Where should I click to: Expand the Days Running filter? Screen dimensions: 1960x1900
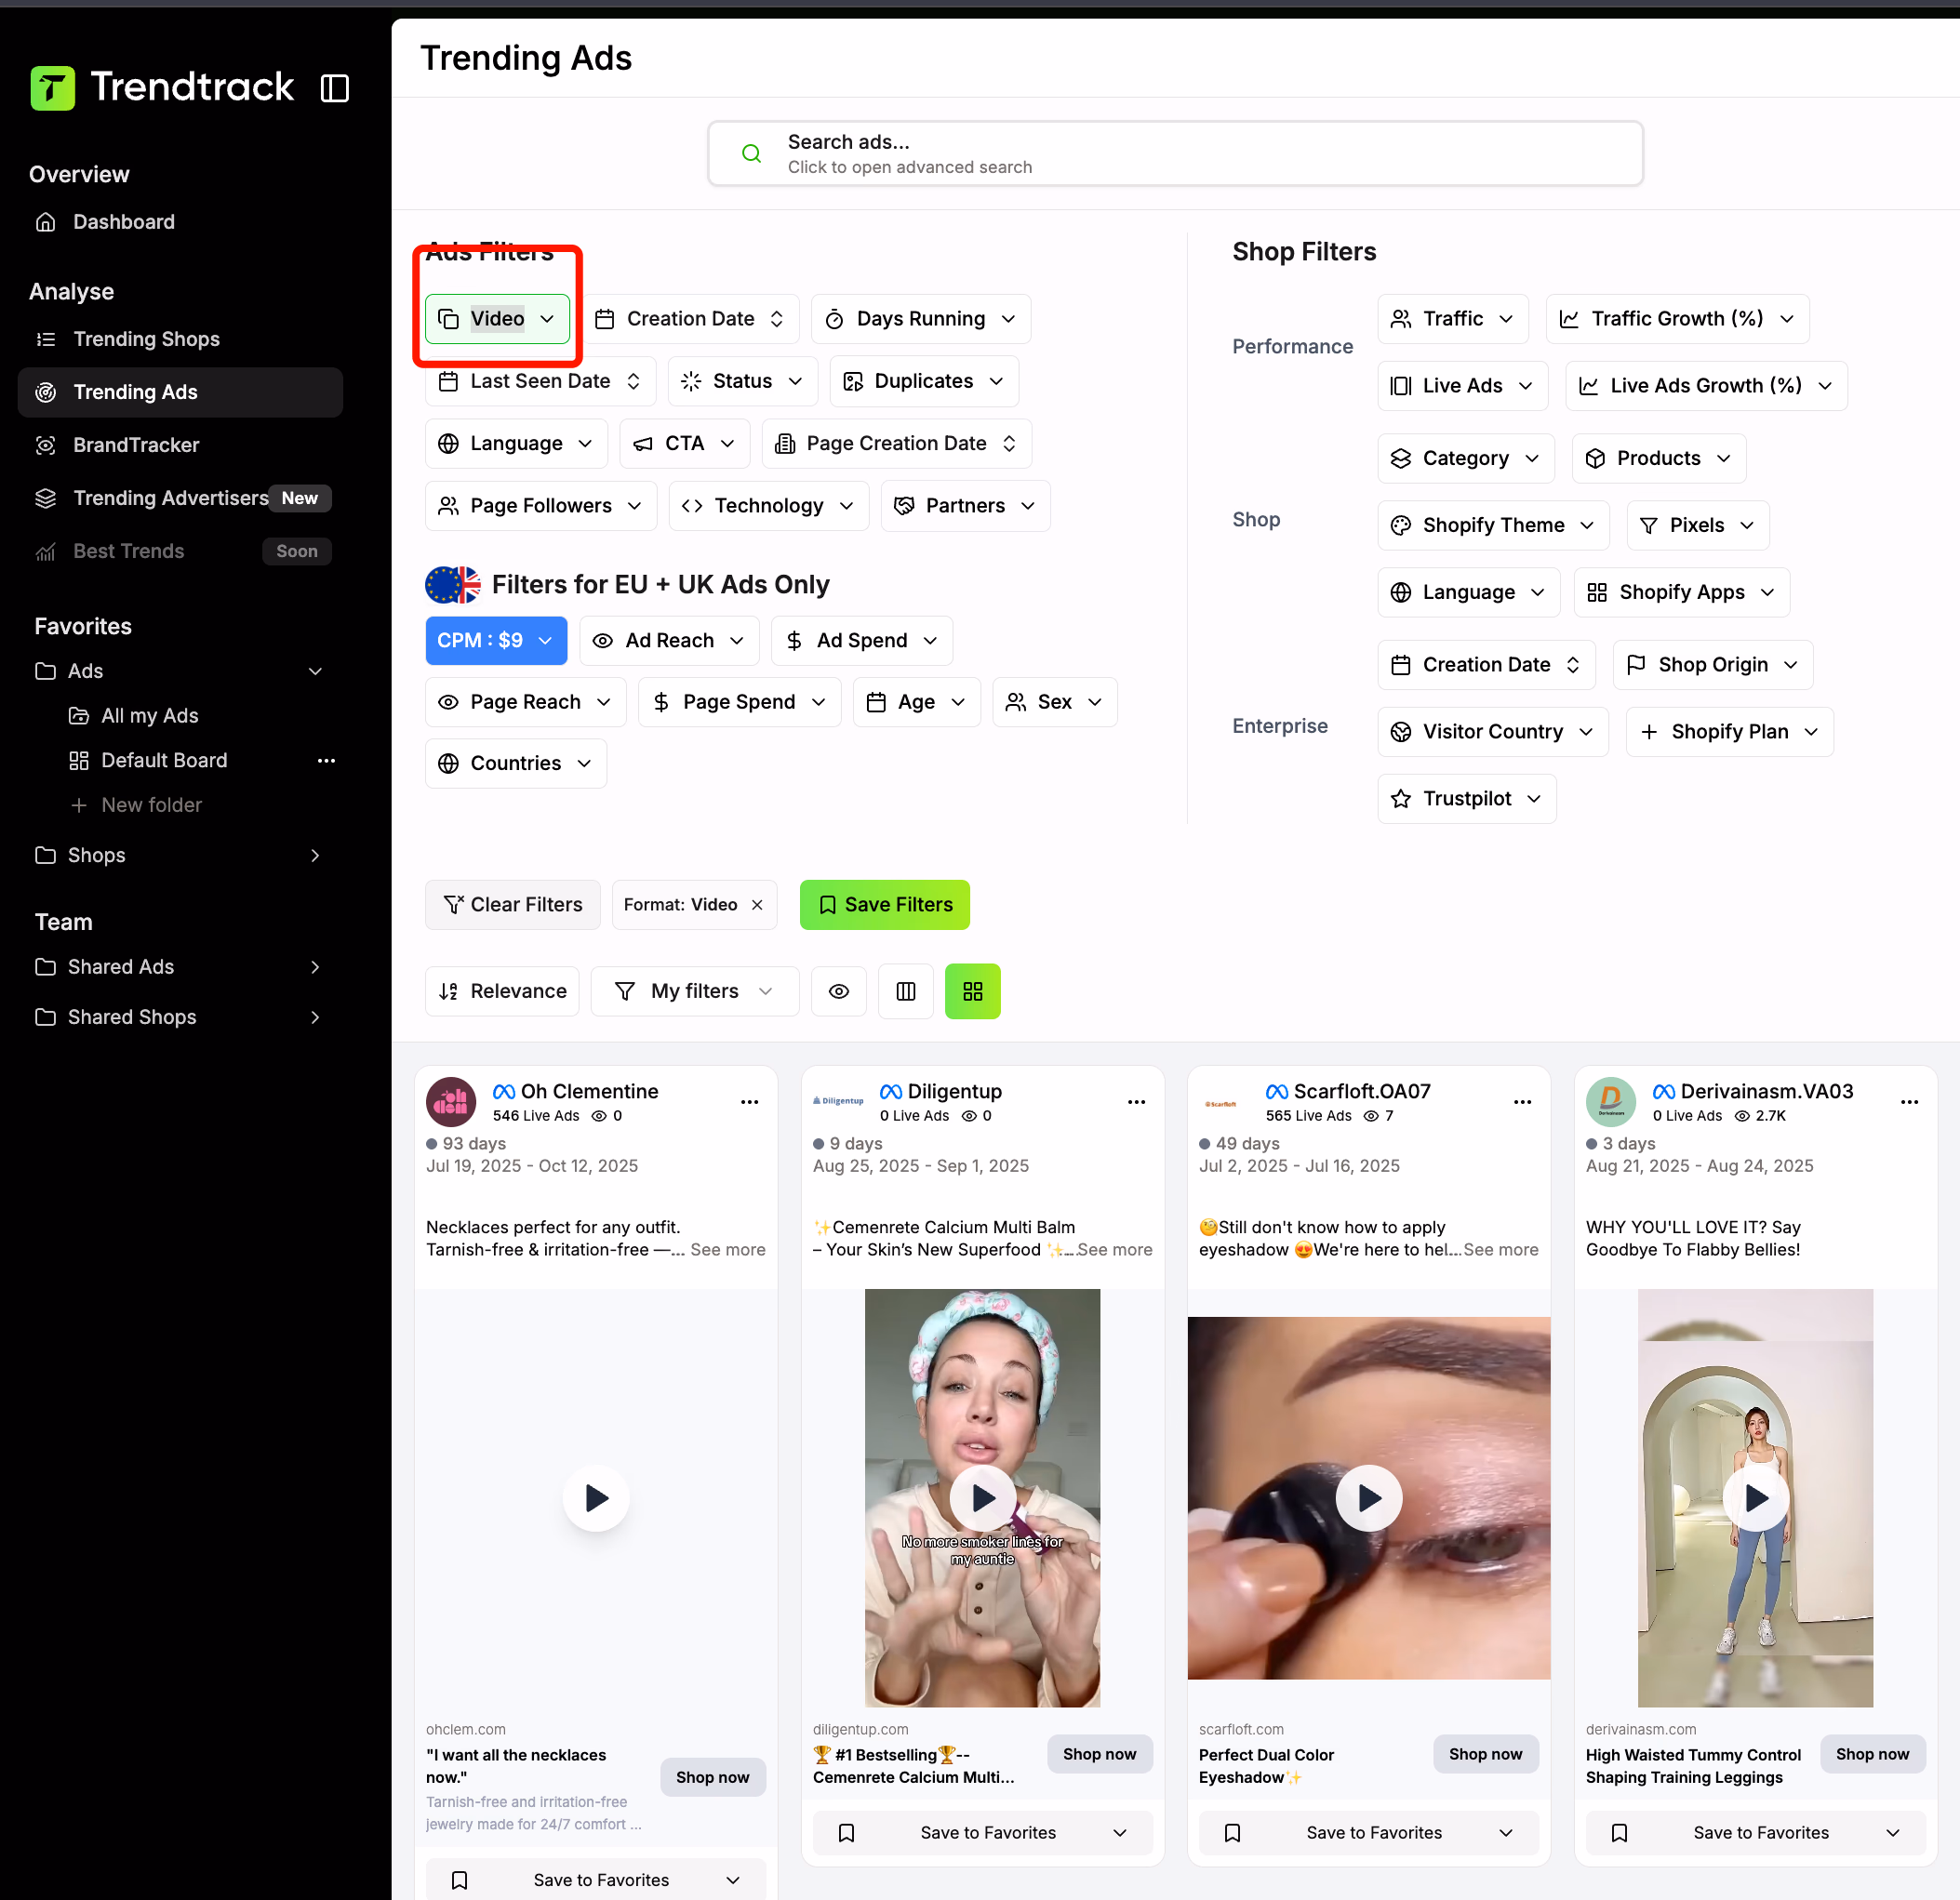click(920, 318)
